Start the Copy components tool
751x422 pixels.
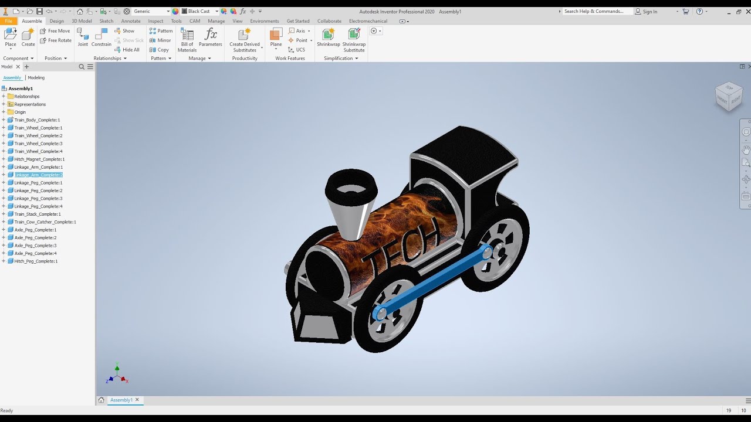[x=159, y=50]
